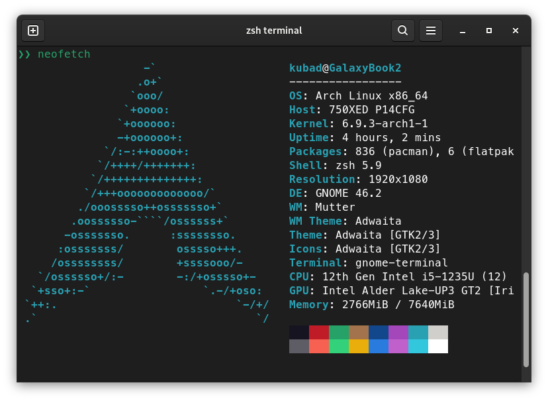Click the bright blue palette block

379,347
